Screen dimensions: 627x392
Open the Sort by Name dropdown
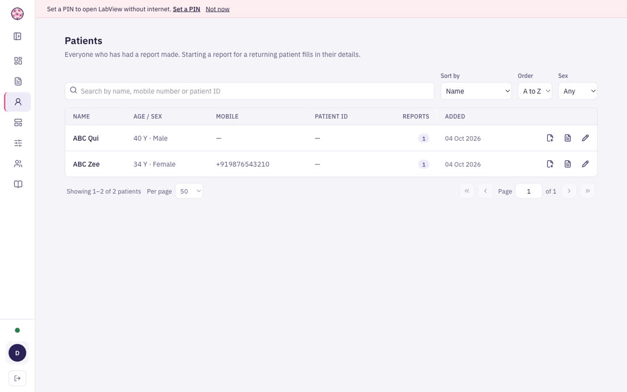[477, 91]
